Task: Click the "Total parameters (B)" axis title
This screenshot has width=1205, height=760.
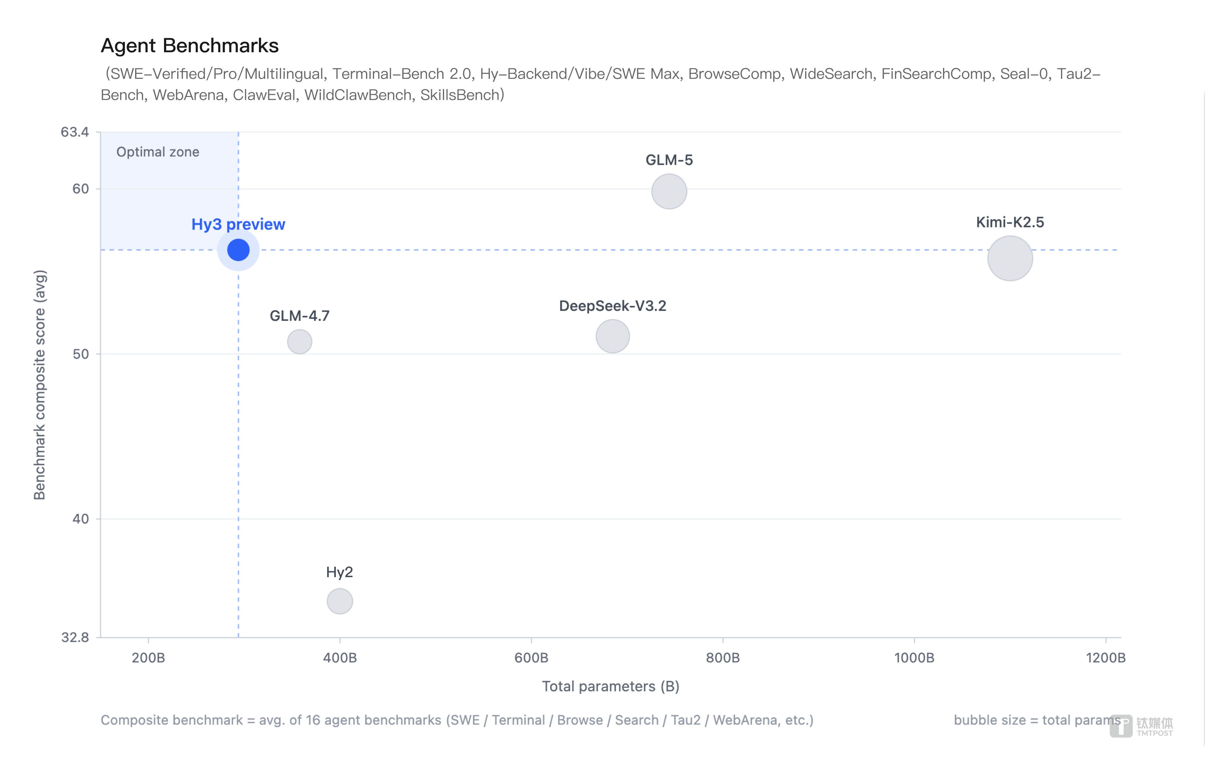Action: pyautogui.click(x=611, y=687)
